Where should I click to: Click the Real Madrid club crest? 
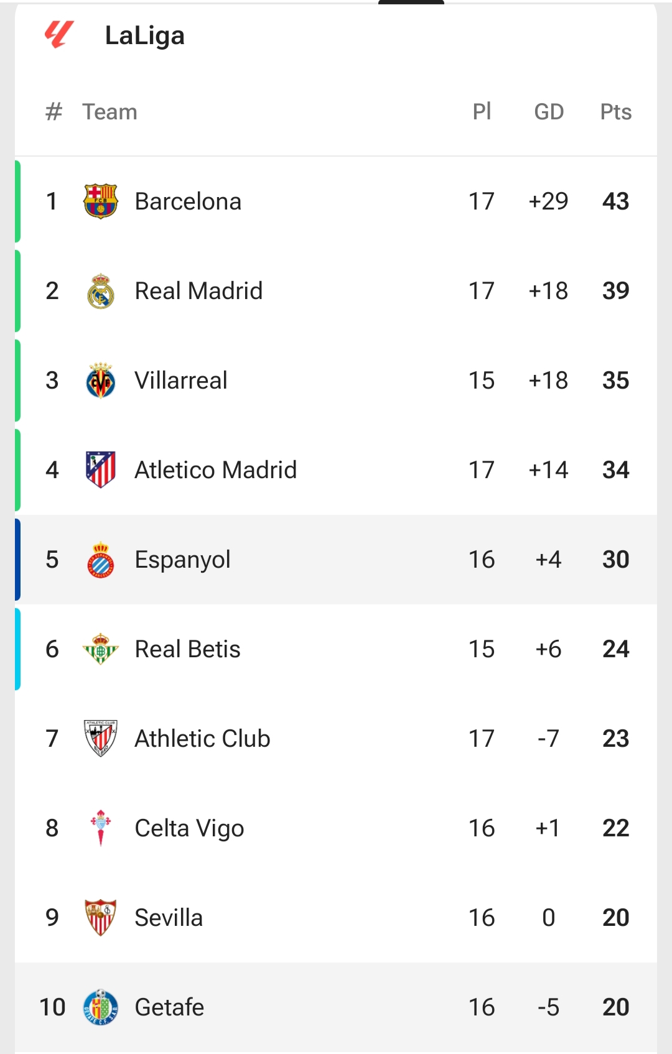(x=100, y=291)
